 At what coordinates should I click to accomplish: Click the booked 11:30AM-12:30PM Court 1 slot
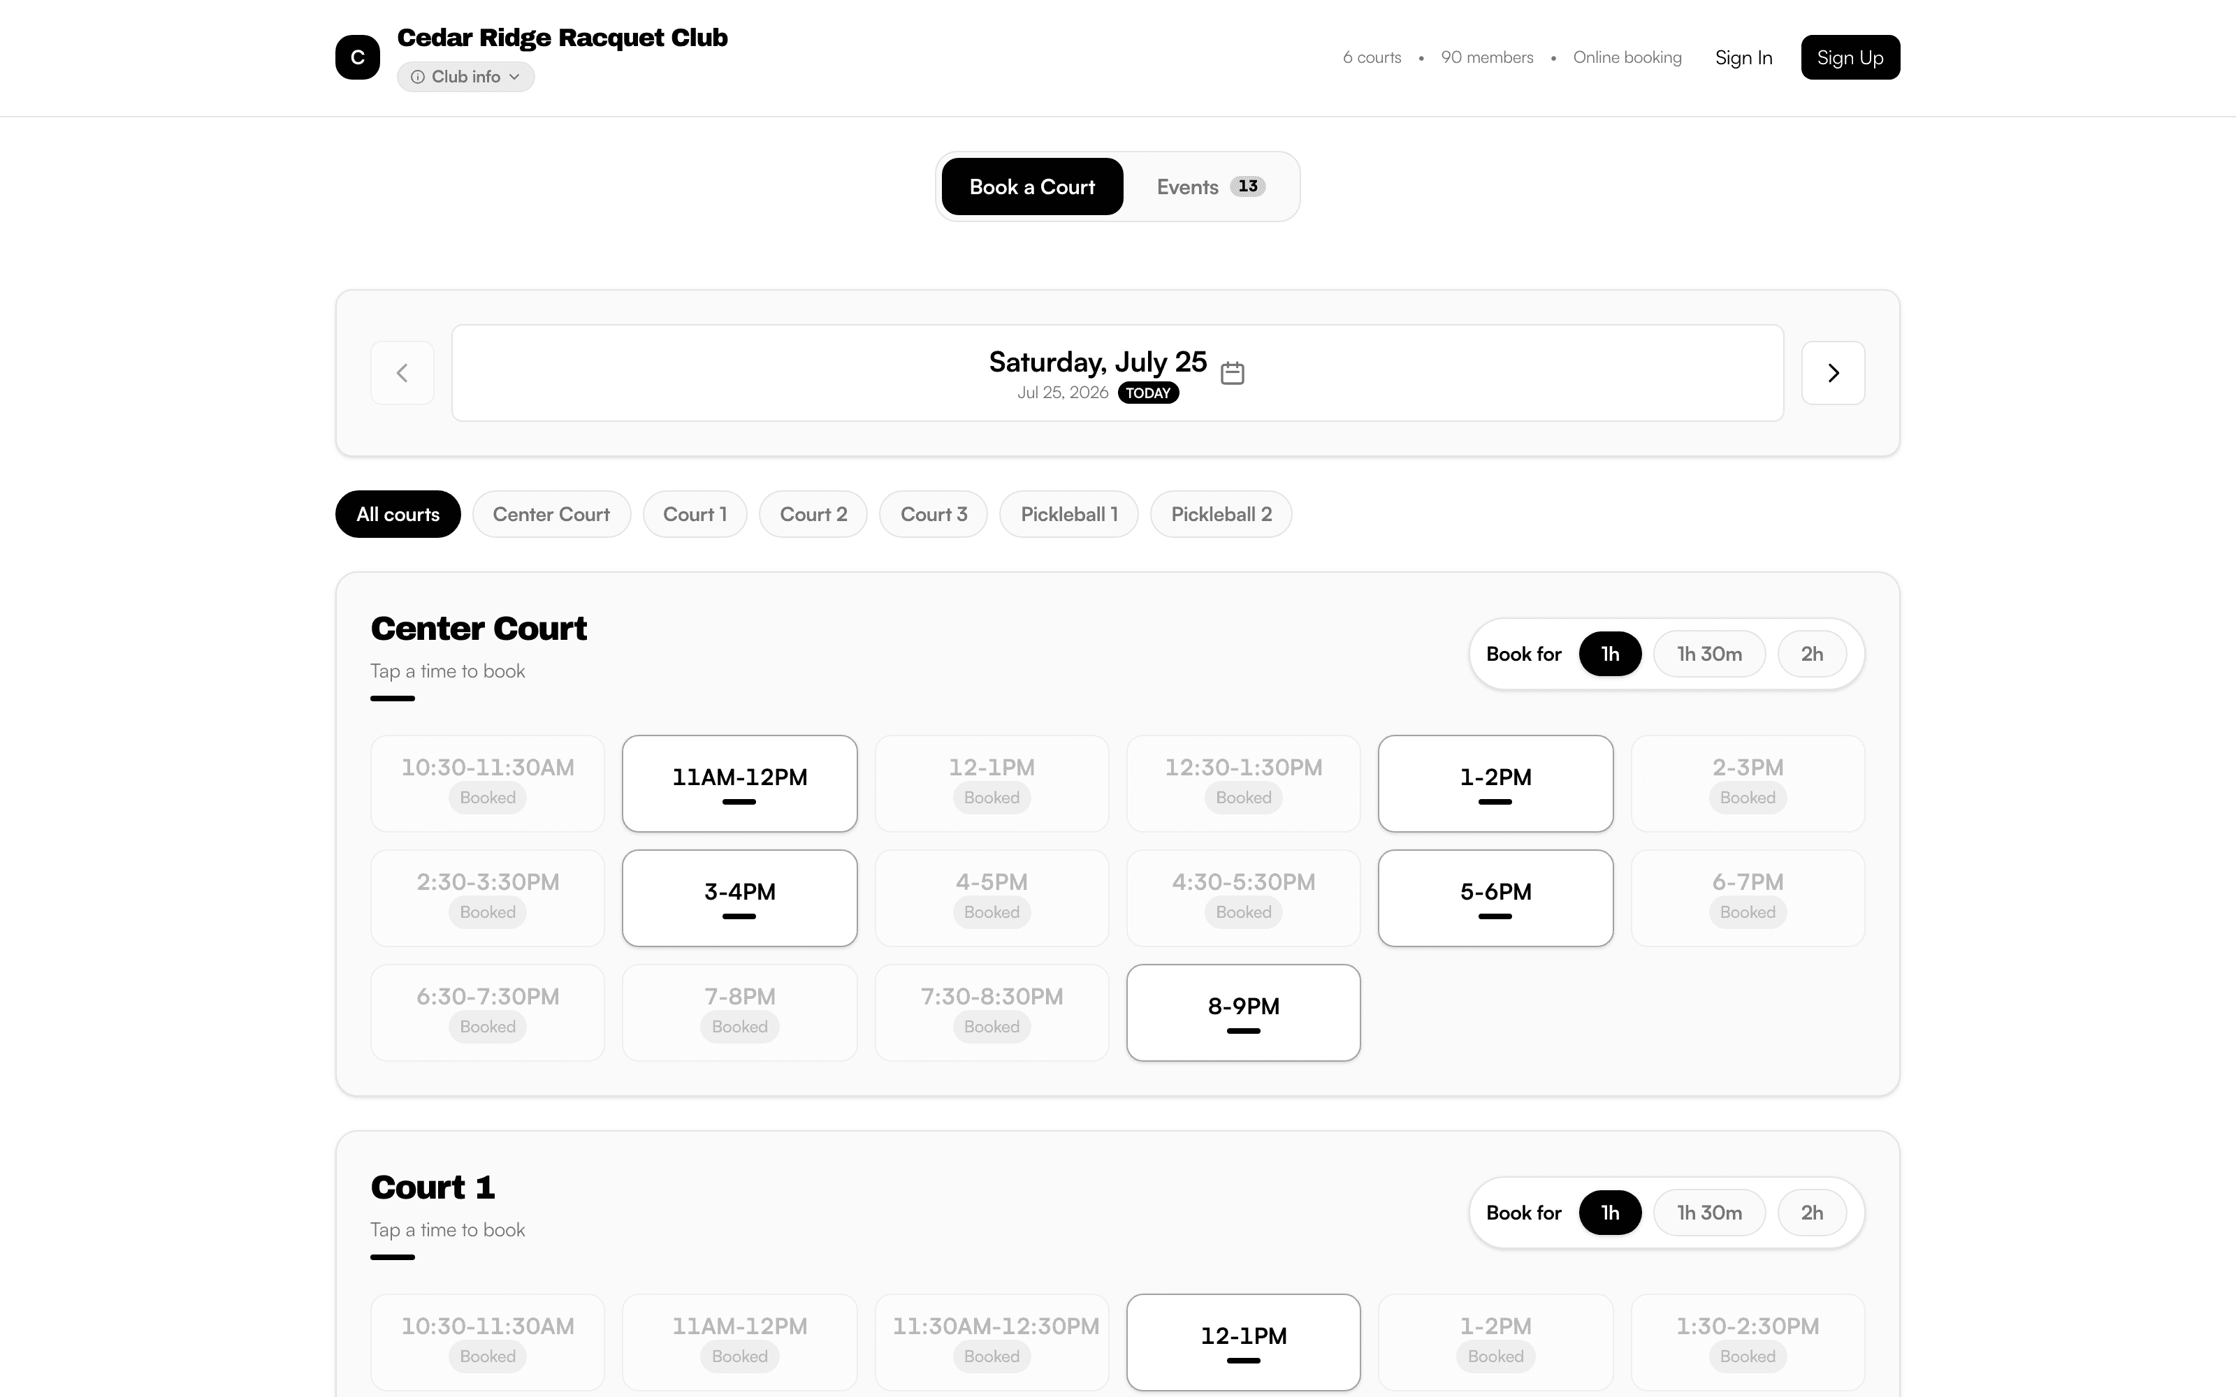click(992, 1343)
